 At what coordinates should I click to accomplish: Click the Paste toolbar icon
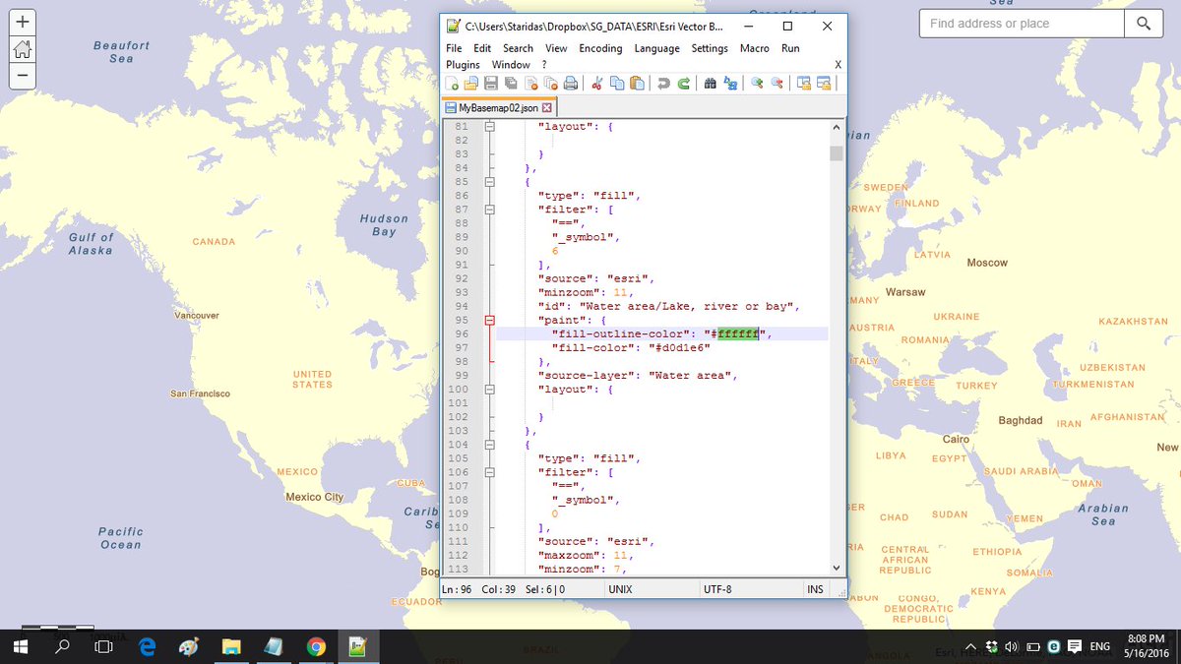point(636,84)
